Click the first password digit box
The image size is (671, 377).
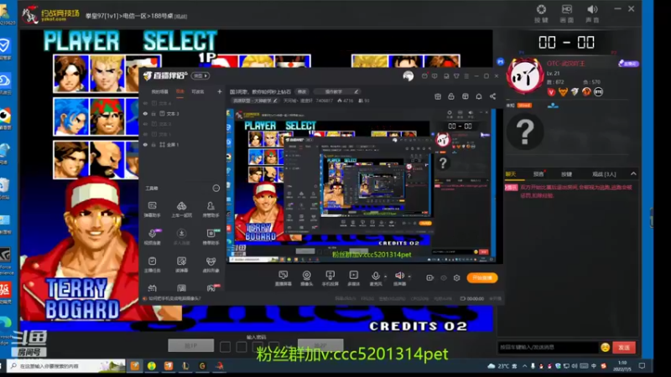[225, 347]
